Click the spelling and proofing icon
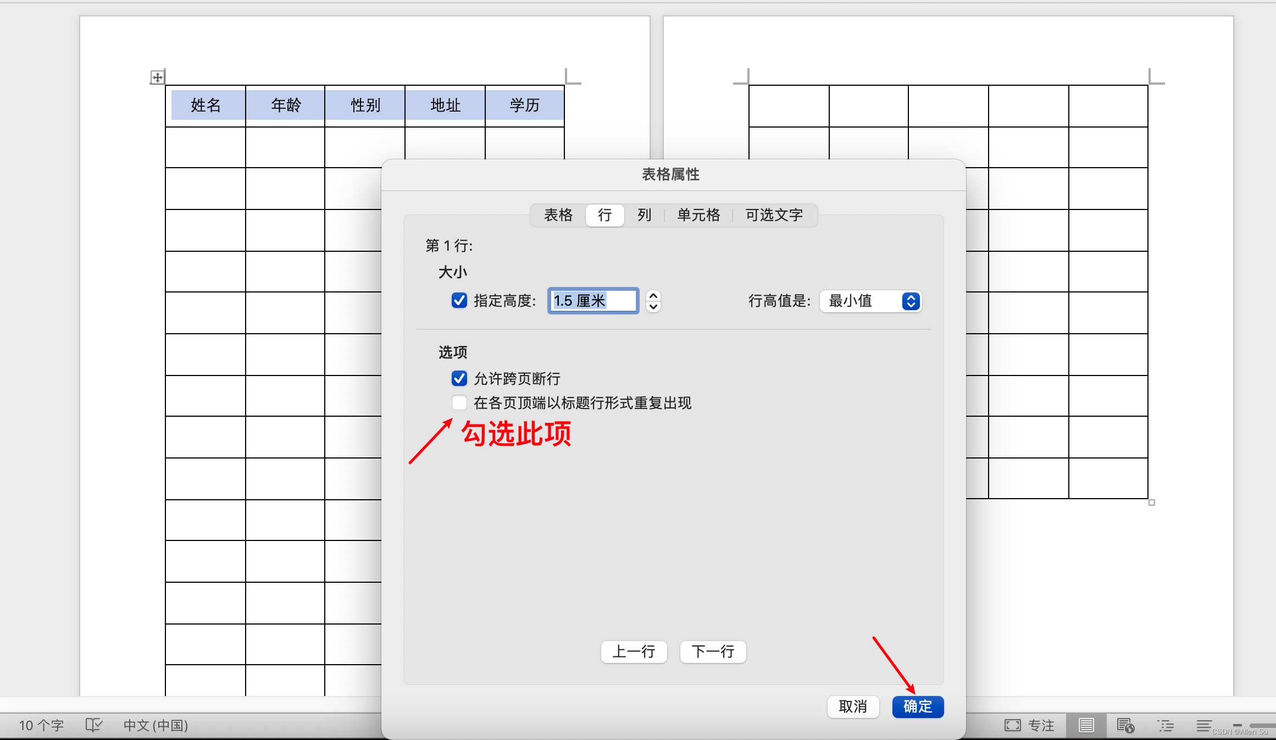The height and width of the screenshot is (740, 1276). 94,725
